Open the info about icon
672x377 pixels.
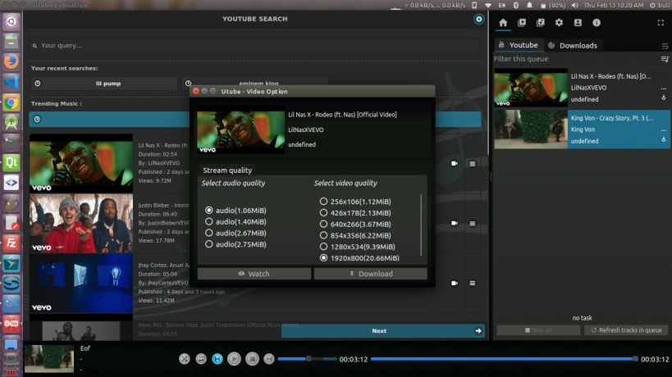coord(597,23)
